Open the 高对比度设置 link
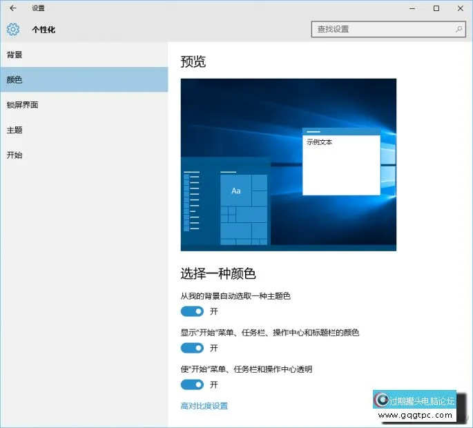 tap(204, 406)
